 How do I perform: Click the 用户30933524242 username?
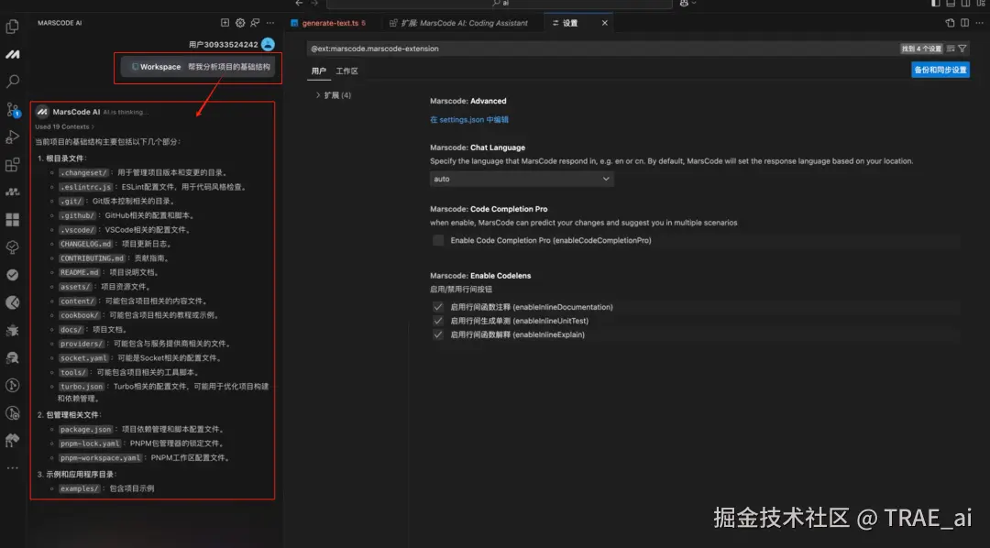pos(224,44)
